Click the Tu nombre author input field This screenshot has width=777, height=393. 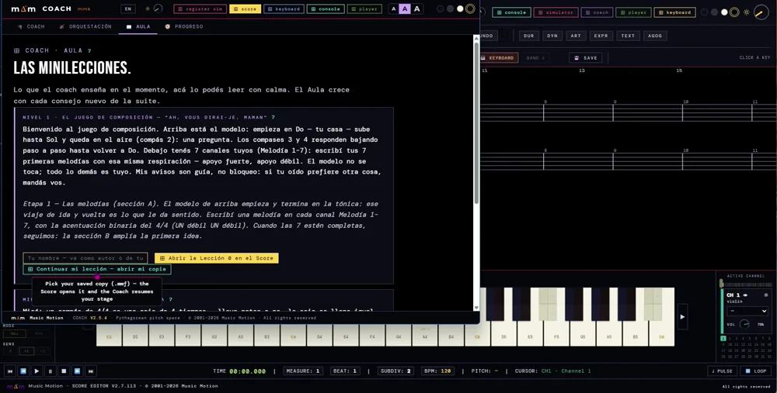coord(85,258)
